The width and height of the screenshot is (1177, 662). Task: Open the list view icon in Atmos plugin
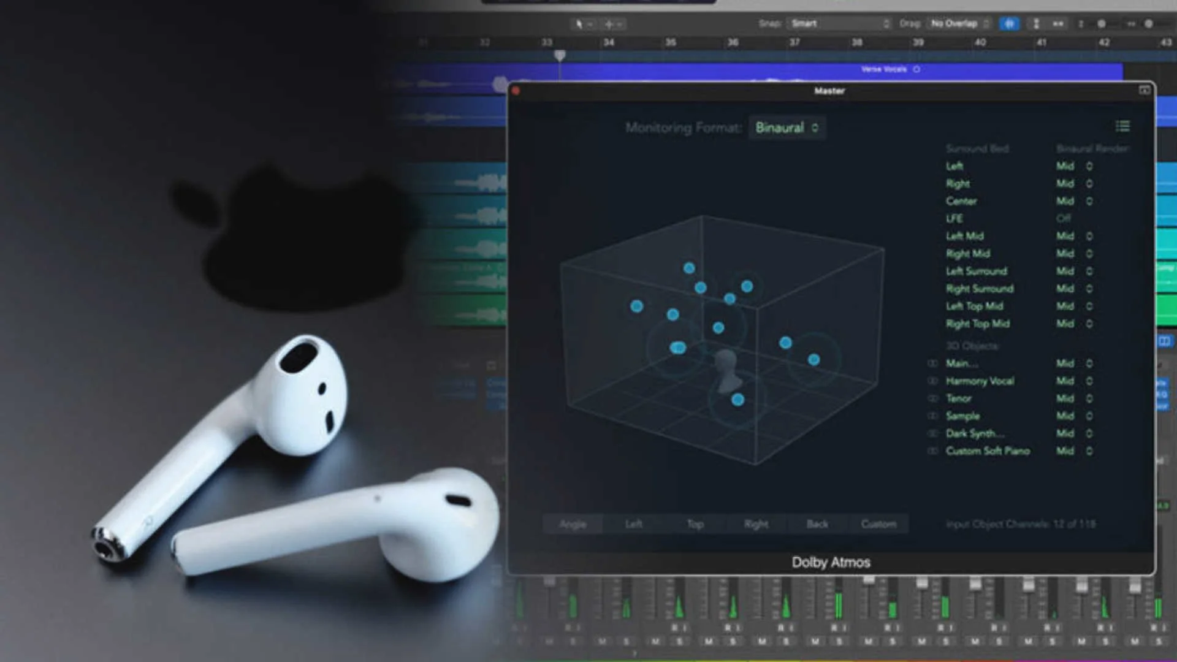[x=1122, y=126]
